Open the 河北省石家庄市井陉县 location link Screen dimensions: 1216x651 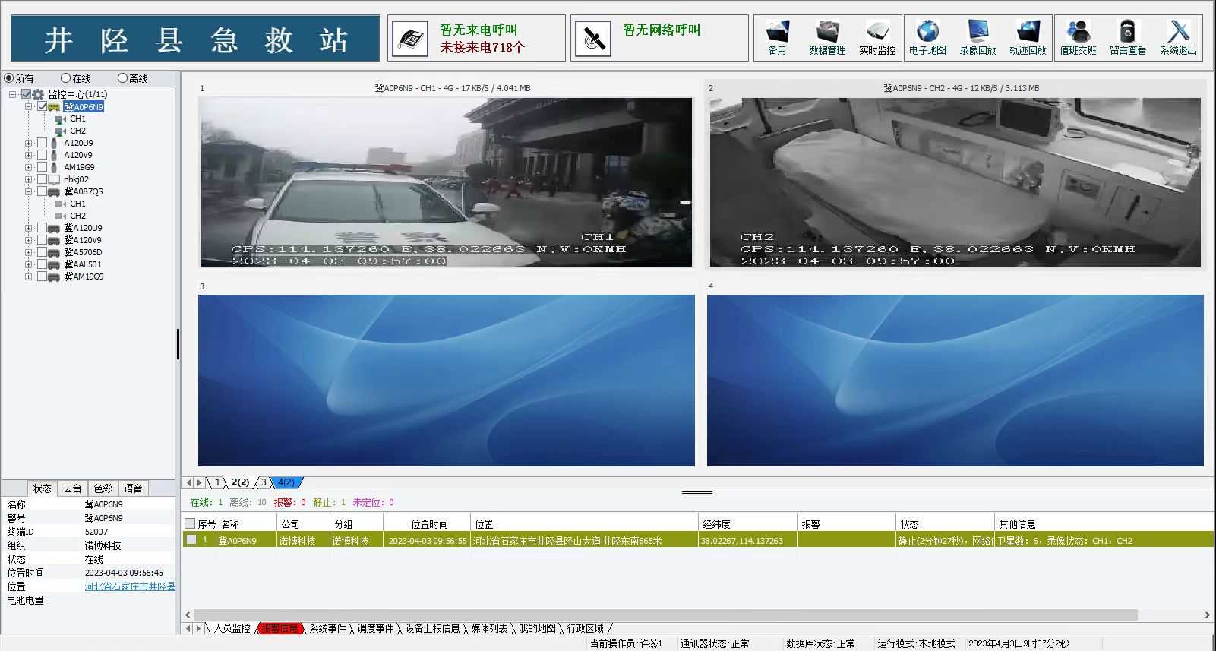point(130,586)
